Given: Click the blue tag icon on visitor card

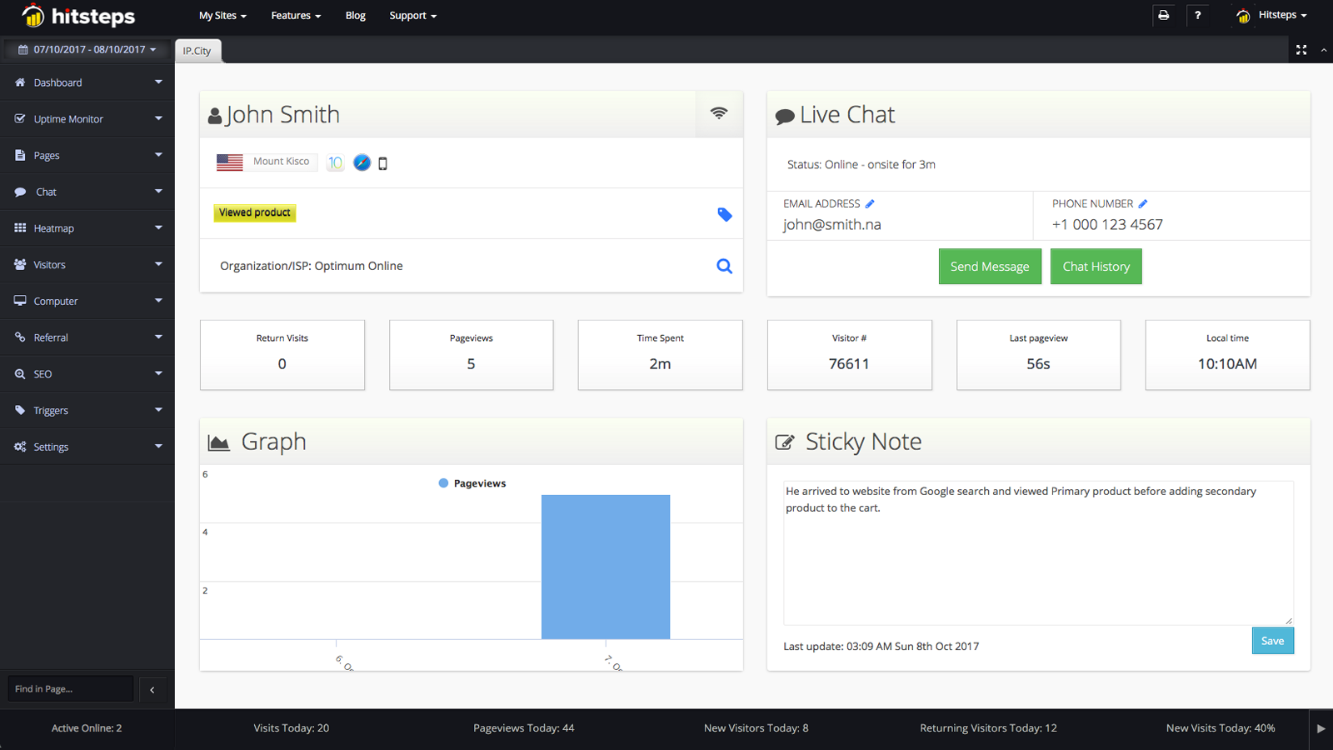Looking at the screenshot, I should point(724,214).
